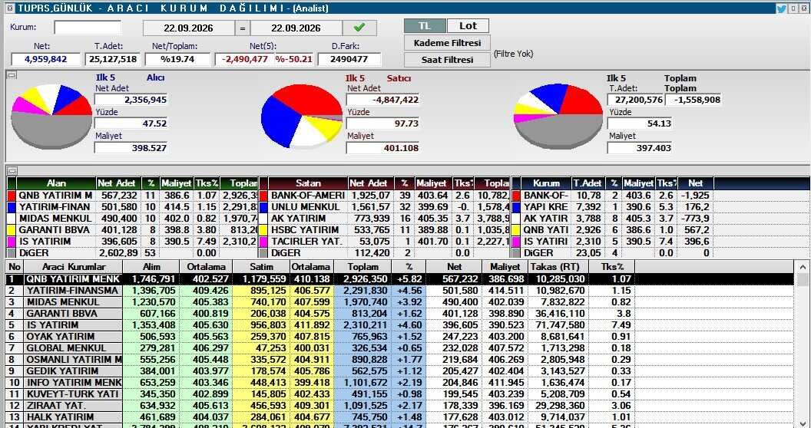Click the Net value field 4,959,842
Image resolution: width=811 pixels, height=428 pixels.
point(46,59)
